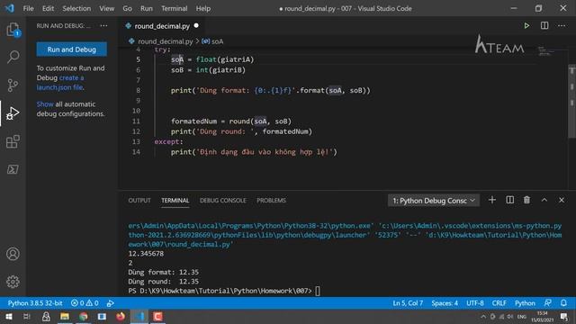Screen dimensions: 576x324
Task: Open the Edit menu
Action: click(x=48, y=8)
